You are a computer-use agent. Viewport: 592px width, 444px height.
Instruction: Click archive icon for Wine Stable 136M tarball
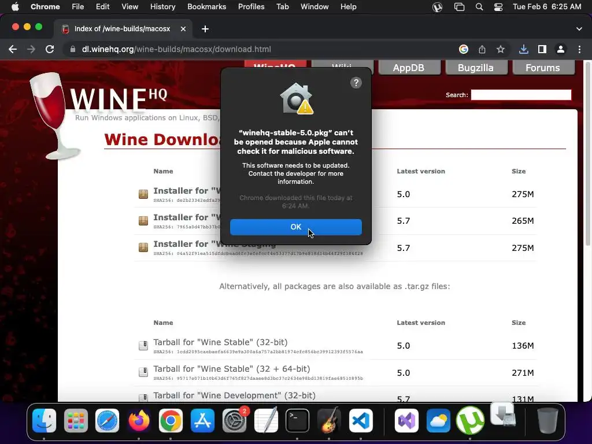coord(143,346)
